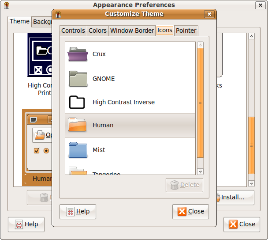Viewport: 268px width, 240px height.
Task: Choose the GNOME gray folder icon
Action: [78, 79]
